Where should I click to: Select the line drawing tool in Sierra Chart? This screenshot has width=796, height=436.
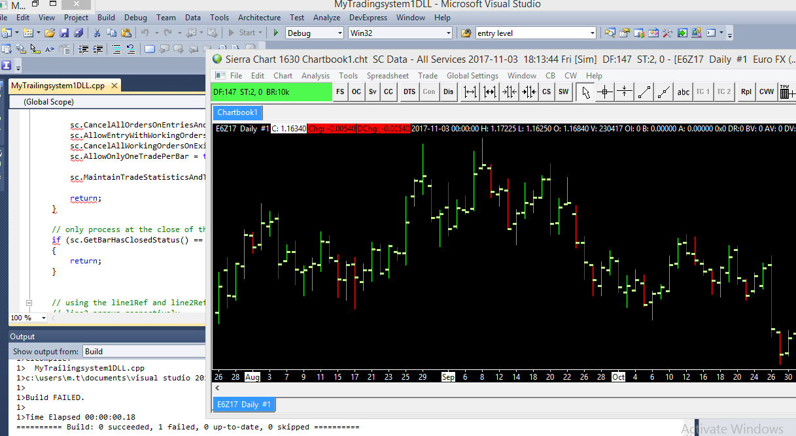click(x=644, y=92)
